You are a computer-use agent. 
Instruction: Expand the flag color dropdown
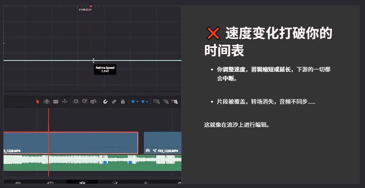137,101
